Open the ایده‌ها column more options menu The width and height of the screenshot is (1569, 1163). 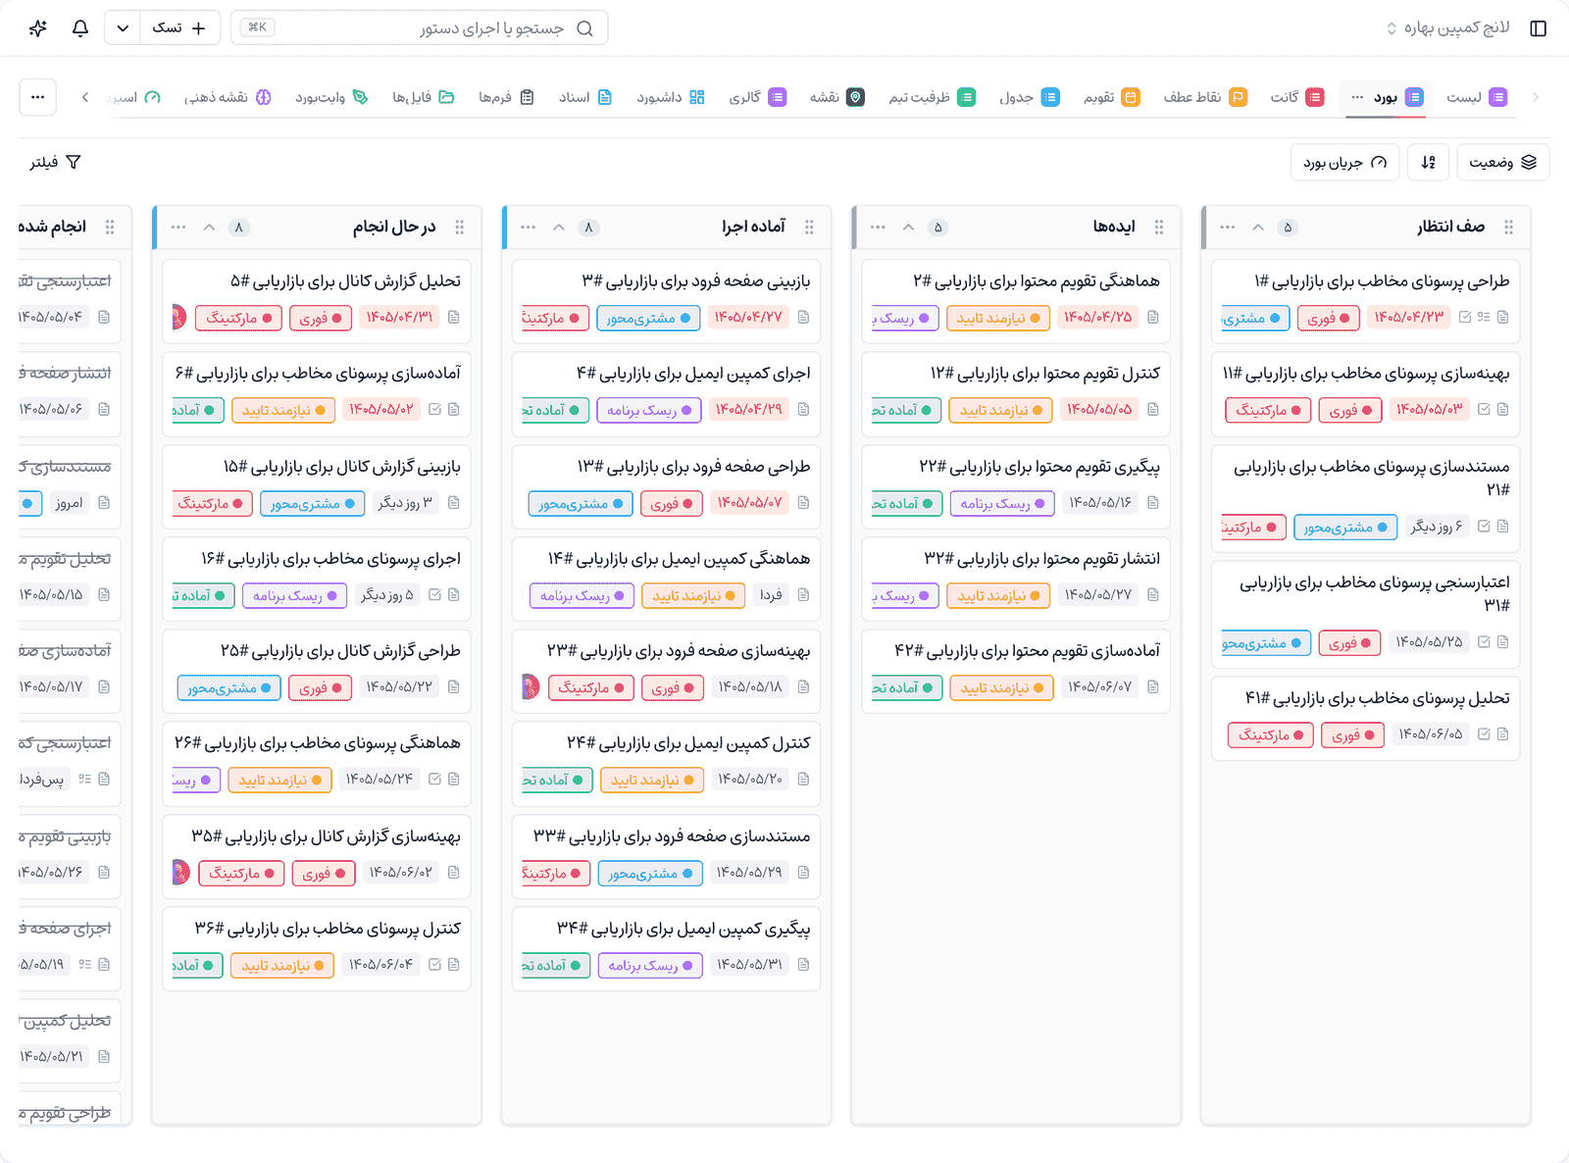(878, 228)
